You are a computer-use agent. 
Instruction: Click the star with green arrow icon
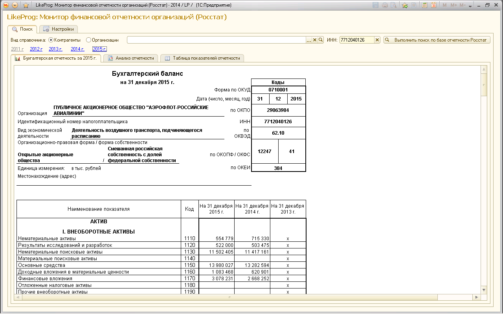(x=405, y=5)
